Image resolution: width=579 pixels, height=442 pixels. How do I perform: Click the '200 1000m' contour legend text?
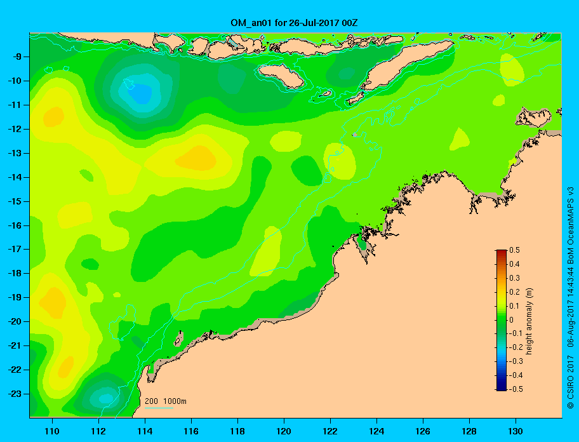point(166,401)
